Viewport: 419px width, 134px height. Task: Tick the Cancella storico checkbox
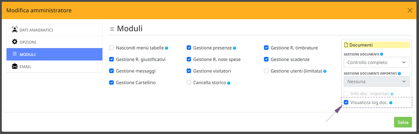click(x=189, y=82)
